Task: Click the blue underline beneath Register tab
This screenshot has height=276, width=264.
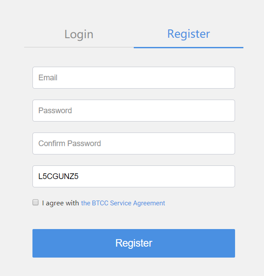Action: pyautogui.click(x=189, y=47)
